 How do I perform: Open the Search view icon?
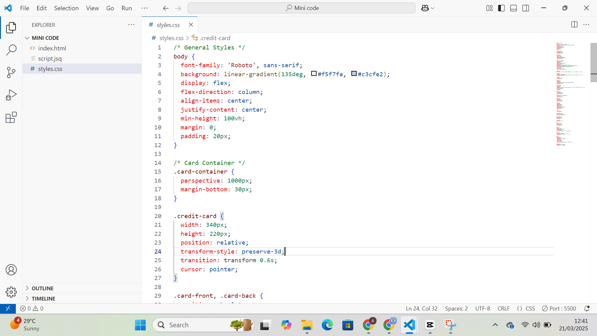point(11,50)
